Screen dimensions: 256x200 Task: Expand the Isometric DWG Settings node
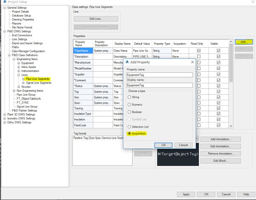5,119
